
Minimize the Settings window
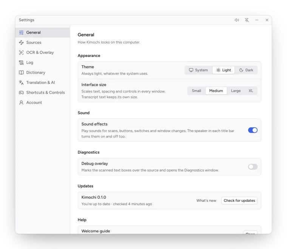click(257, 20)
